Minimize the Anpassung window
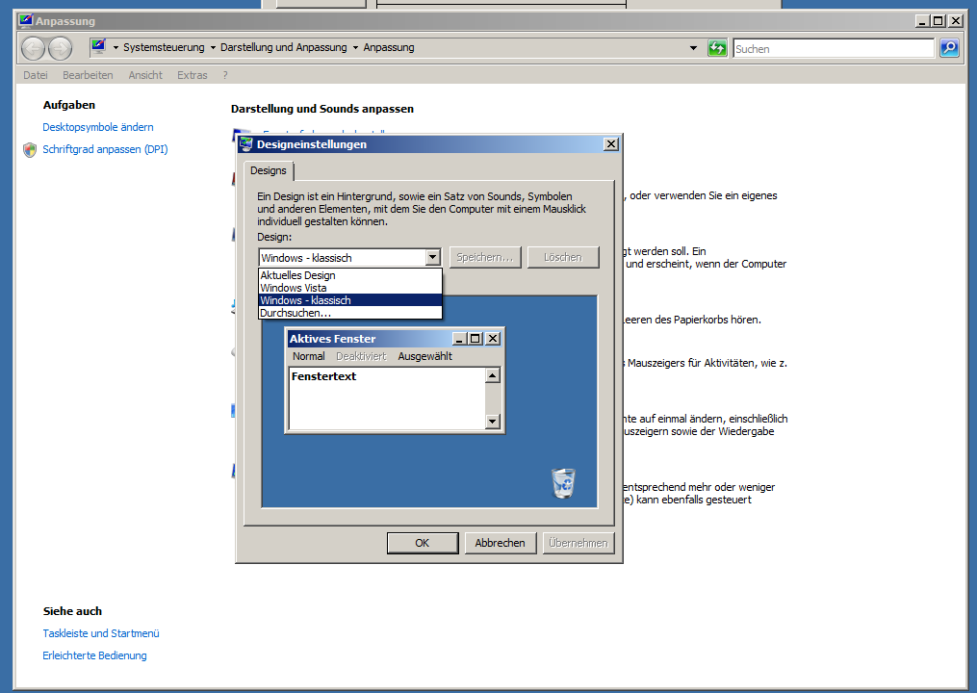Screen dimensions: 977x693 (922, 20)
